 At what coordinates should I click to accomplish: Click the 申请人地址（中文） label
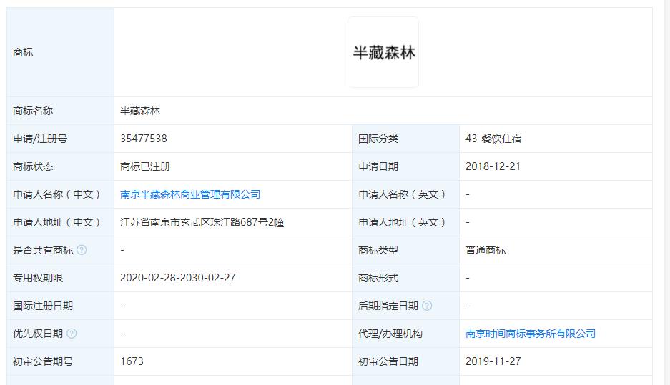(x=56, y=222)
